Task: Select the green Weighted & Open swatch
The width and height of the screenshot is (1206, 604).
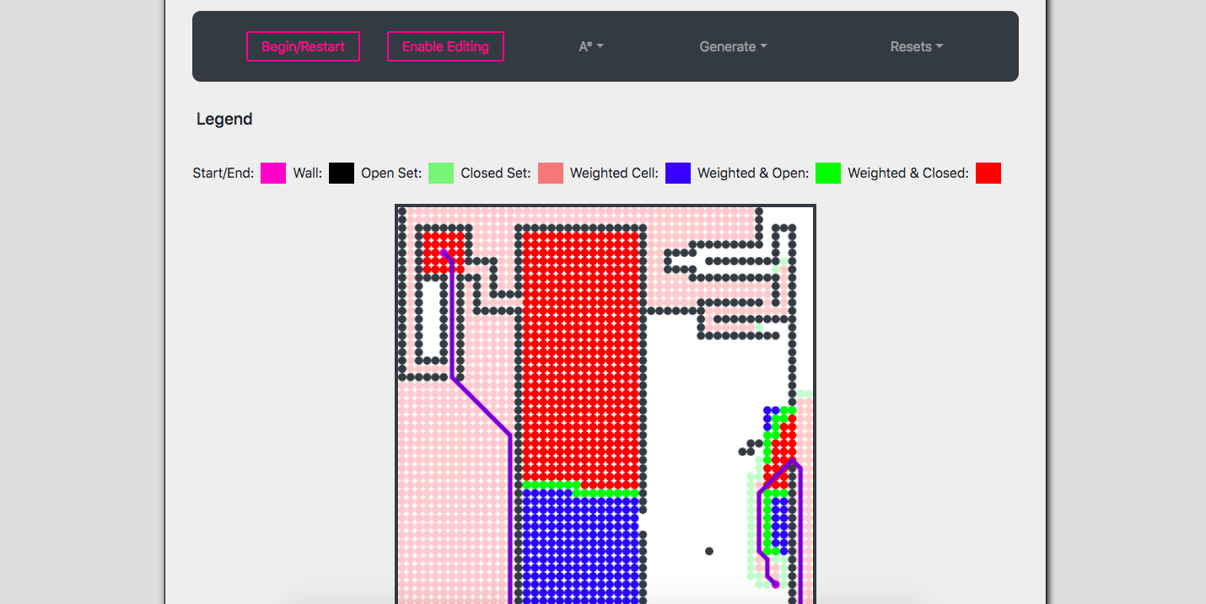Action: point(827,173)
